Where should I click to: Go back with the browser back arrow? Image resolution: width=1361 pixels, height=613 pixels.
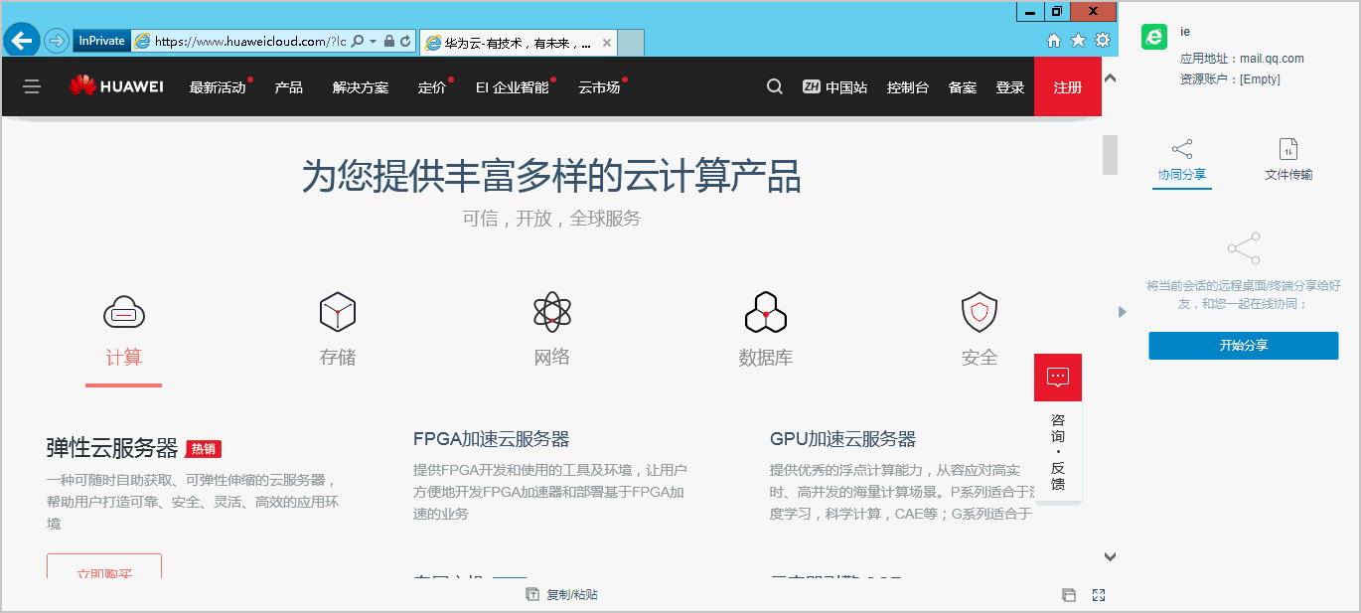(21, 41)
